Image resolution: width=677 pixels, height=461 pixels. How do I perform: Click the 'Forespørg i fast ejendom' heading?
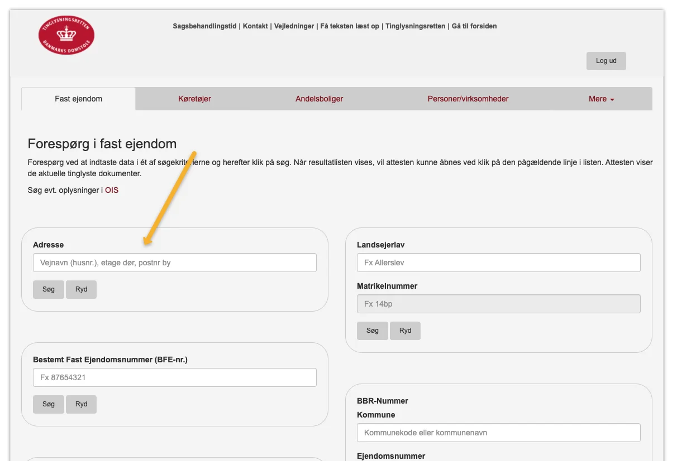pyautogui.click(x=102, y=144)
